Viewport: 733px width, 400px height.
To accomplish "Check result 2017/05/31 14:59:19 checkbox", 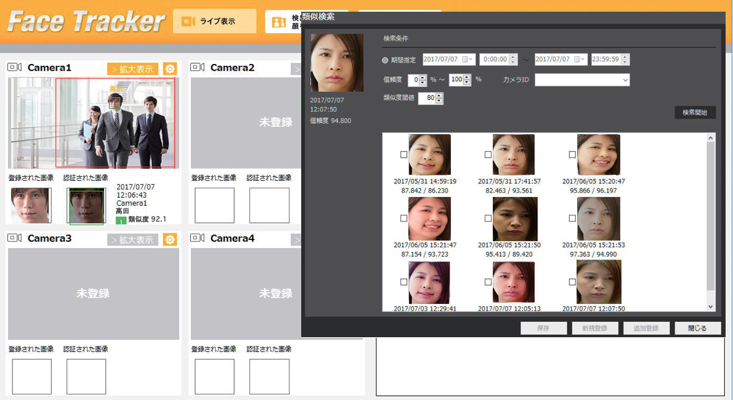I will (403, 154).
